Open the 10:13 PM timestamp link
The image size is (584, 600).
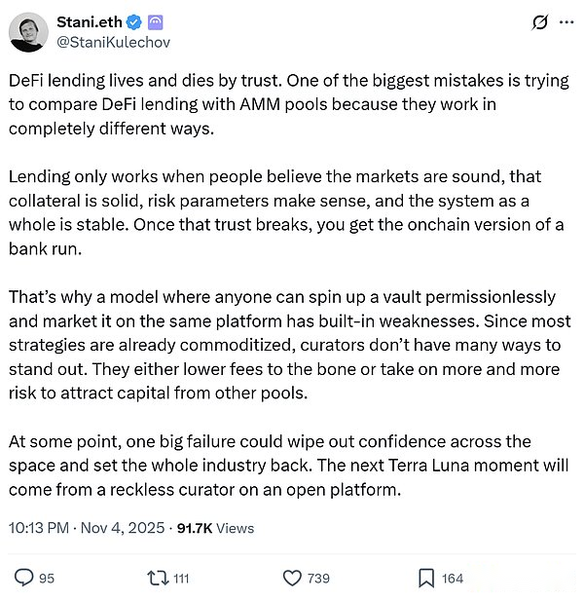[x=38, y=528]
